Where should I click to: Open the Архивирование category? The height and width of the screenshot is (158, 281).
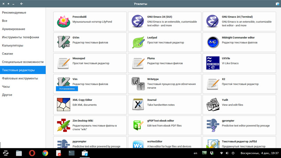23,29
